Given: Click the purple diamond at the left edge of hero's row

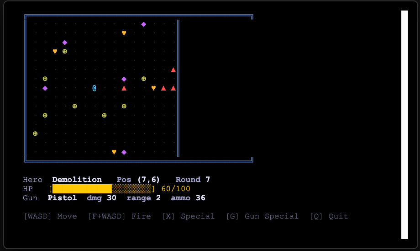Looking at the screenshot, I should tap(45, 88).
